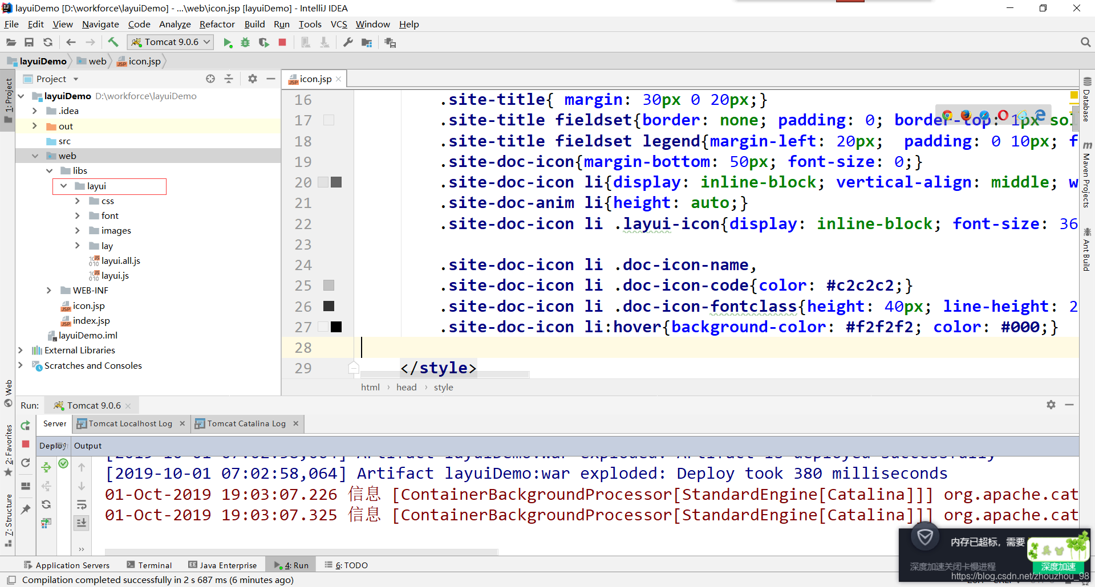Open the Refactor menu
1095x587 pixels.
pos(217,24)
